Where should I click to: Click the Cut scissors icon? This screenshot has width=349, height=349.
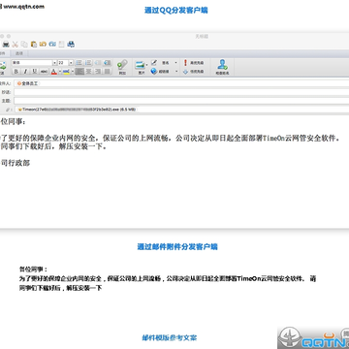click(x=16, y=44)
